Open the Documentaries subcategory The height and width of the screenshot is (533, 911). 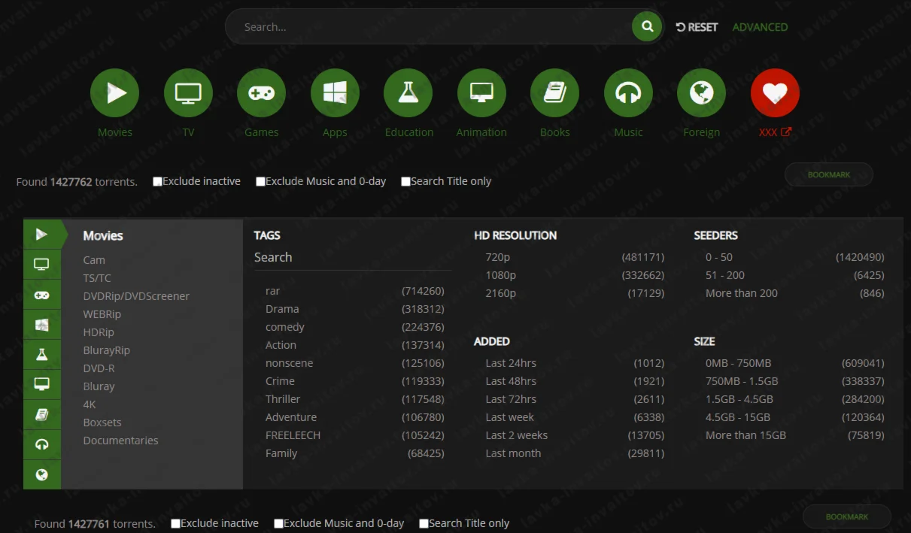121,441
